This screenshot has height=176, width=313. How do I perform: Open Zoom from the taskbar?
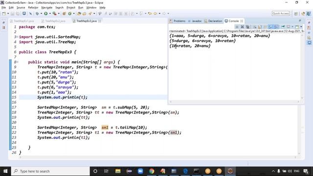pos(140,171)
